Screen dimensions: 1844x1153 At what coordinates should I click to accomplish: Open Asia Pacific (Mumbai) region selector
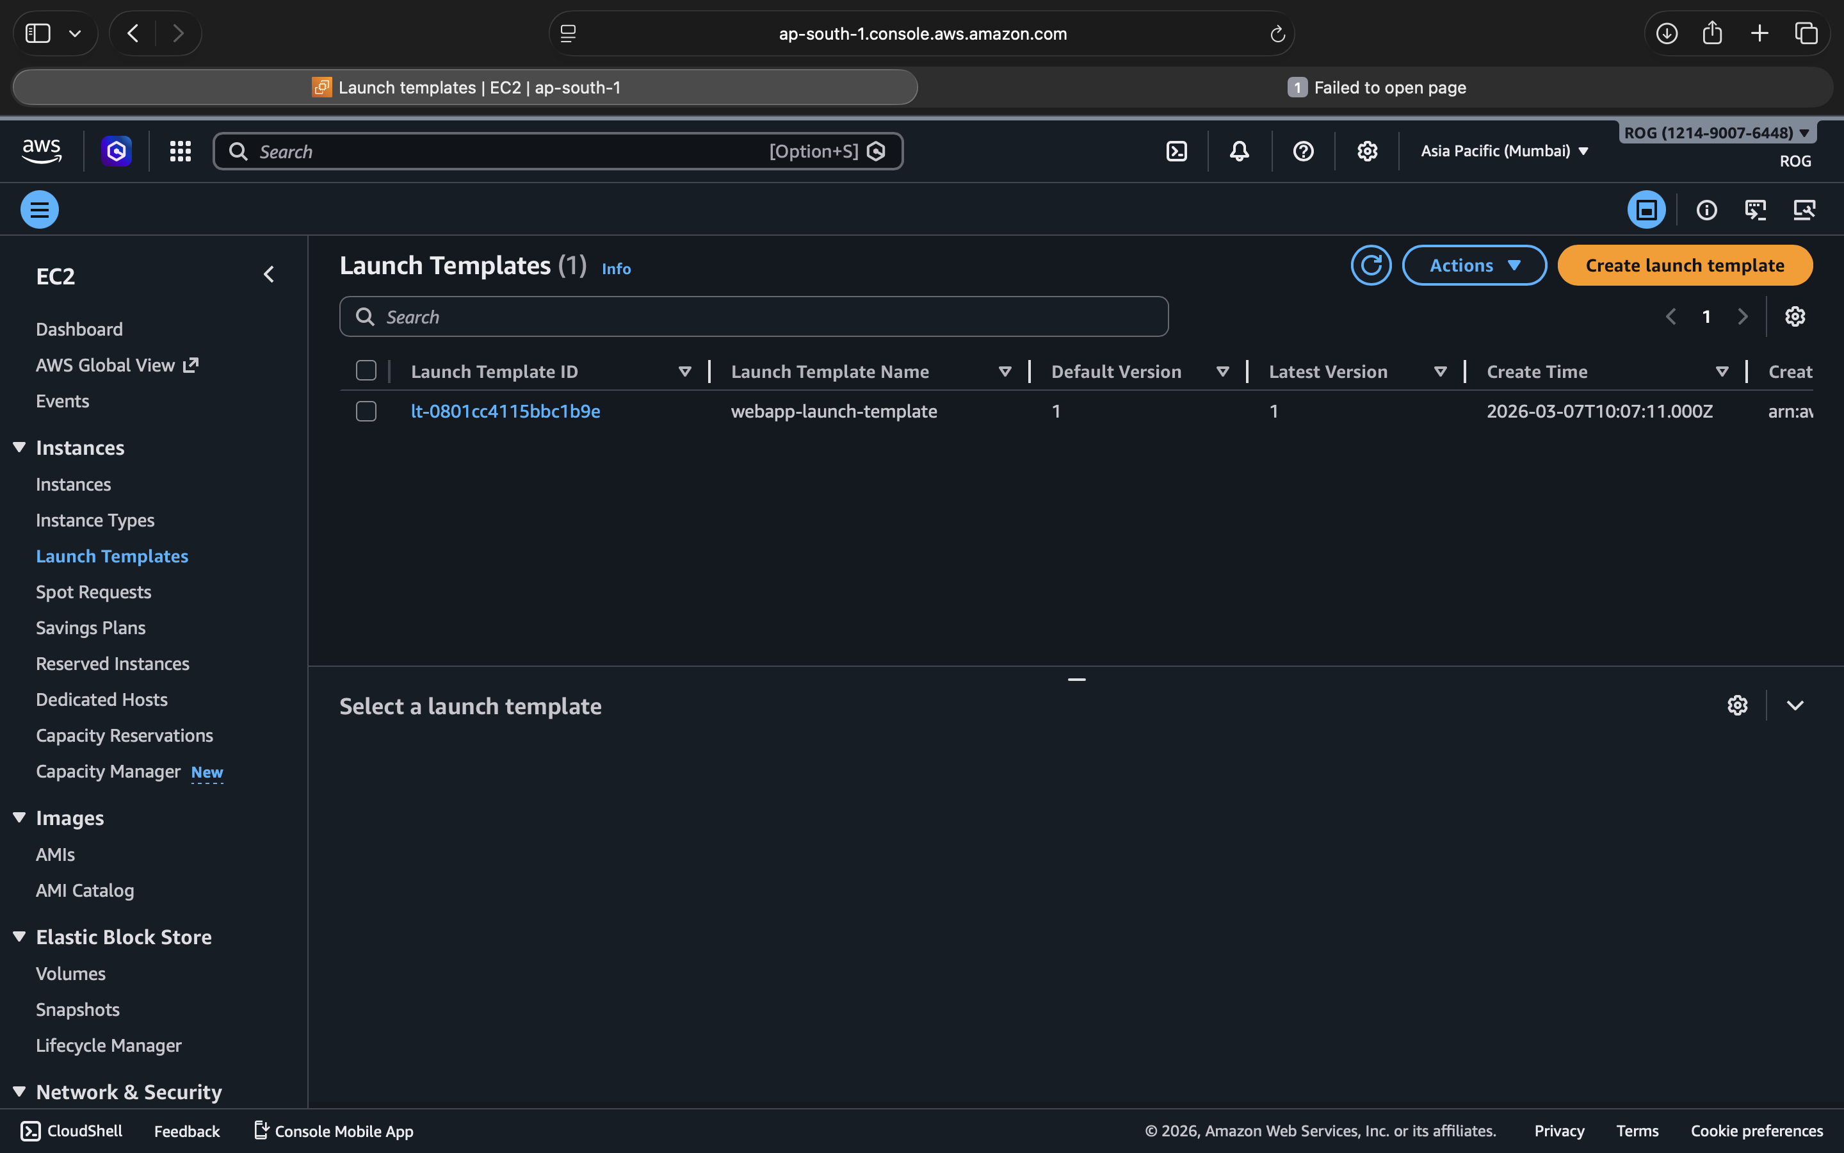pos(1504,151)
